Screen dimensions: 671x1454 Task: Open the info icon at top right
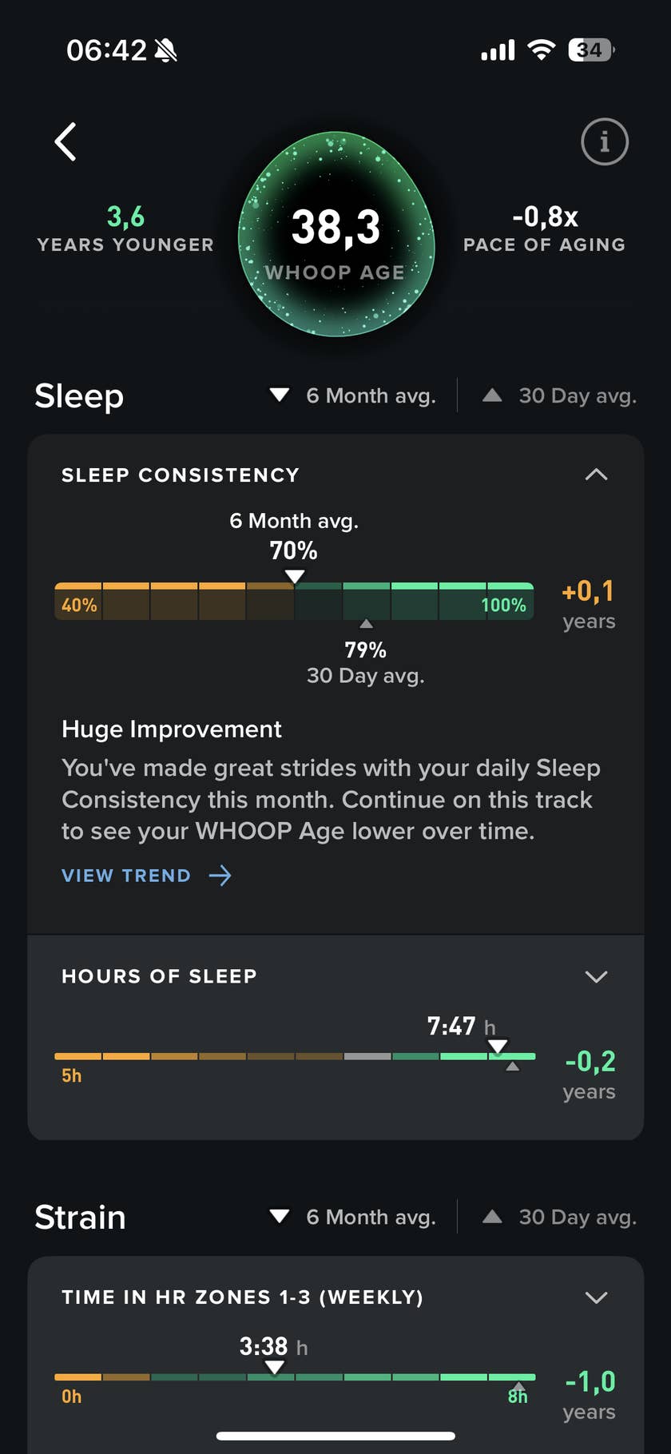[604, 142]
